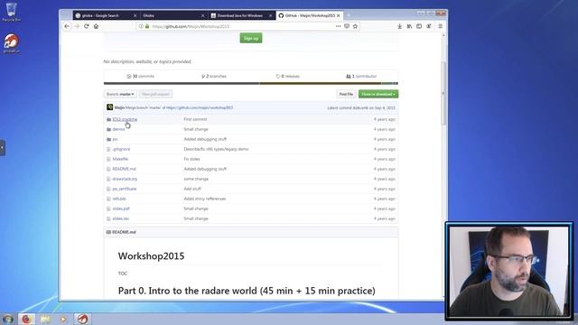Switch to the Download Java for Windows tab
Image resolution: width=578 pixels, height=325 pixels.
[240, 15]
